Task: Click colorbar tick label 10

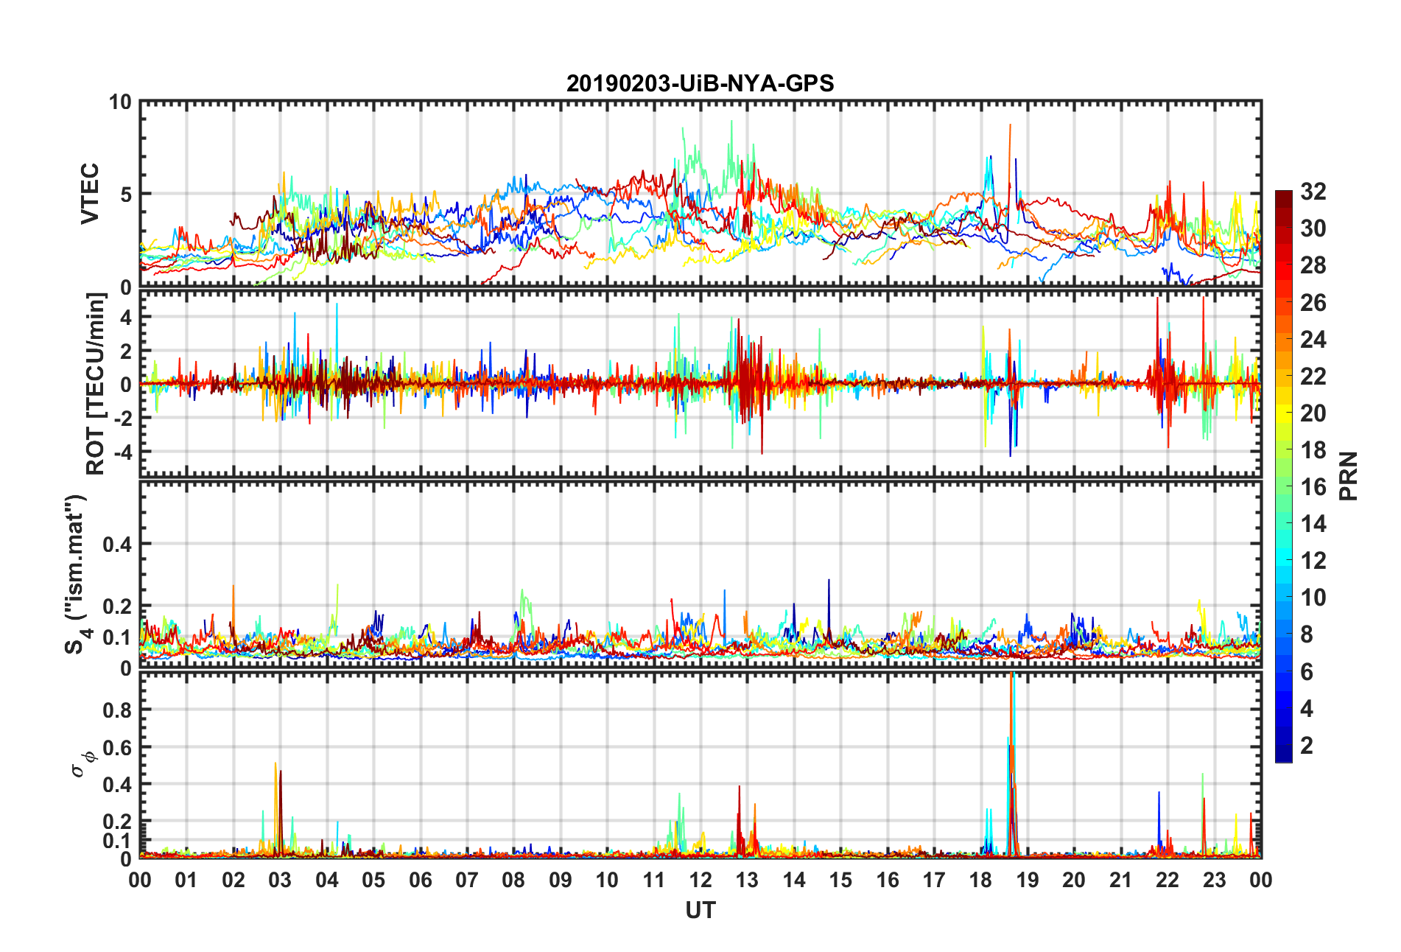Action: click(1313, 597)
